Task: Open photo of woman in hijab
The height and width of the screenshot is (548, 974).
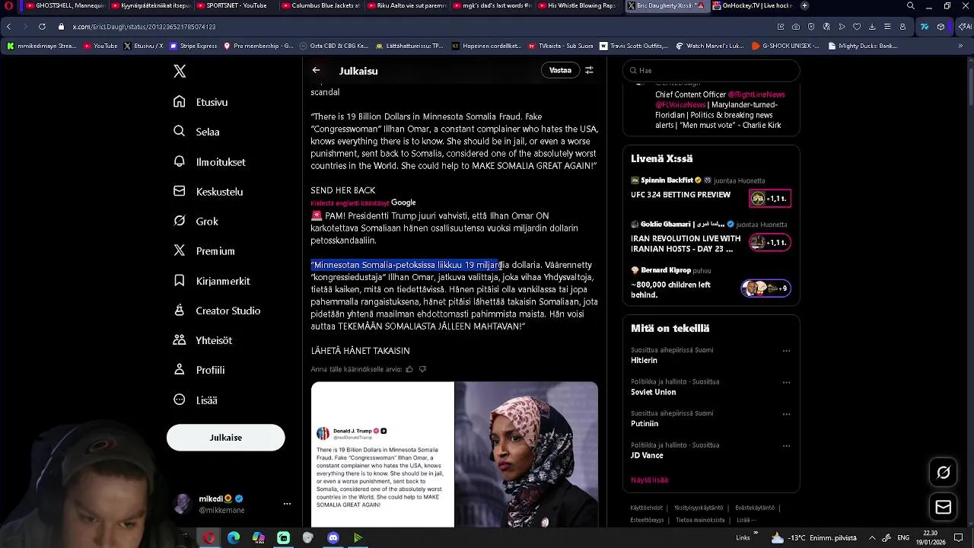Action: pos(527,454)
